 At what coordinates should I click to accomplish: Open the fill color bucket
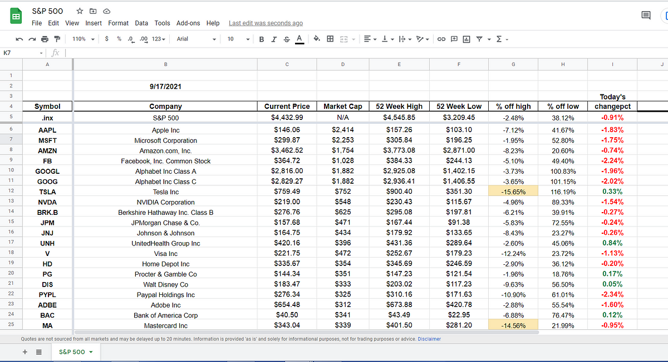coord(317,39)
